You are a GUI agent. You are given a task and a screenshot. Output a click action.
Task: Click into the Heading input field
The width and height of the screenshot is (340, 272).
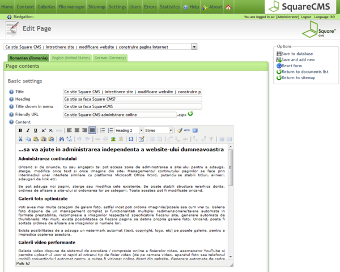click(x=132, y=99)
